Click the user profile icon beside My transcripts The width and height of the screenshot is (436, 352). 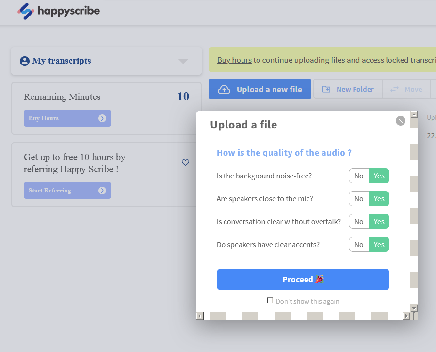pyautogui.click(x=25, y=61)
